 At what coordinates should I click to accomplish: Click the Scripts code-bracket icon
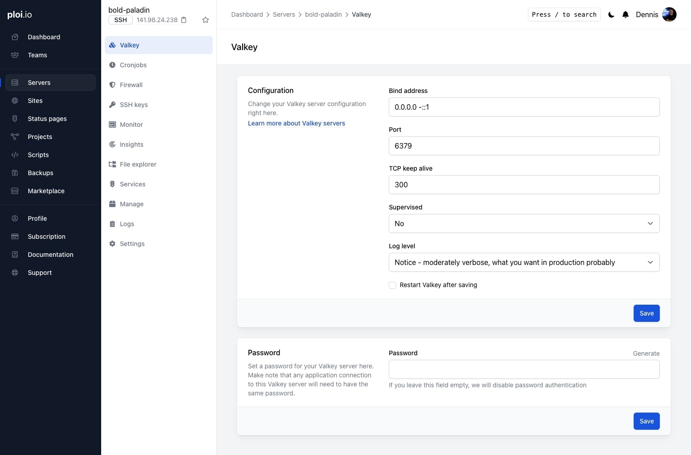(x=15, y=155)
